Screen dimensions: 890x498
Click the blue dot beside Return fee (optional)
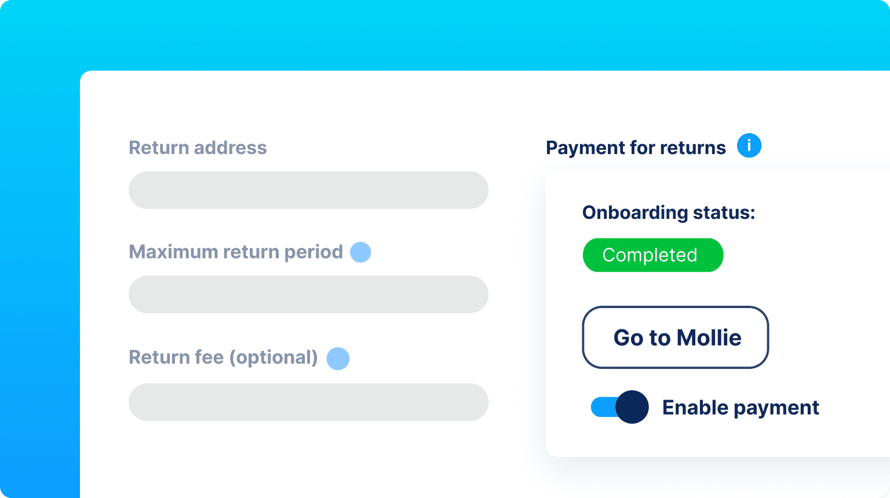coord(338,358)
